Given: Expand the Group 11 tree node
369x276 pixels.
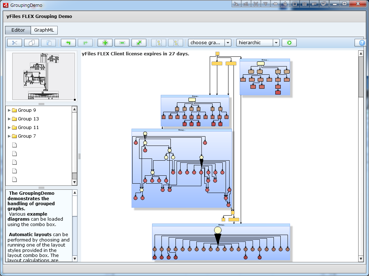Looking at the screenshot, I should pyautogui.click(x=9, y=128).
